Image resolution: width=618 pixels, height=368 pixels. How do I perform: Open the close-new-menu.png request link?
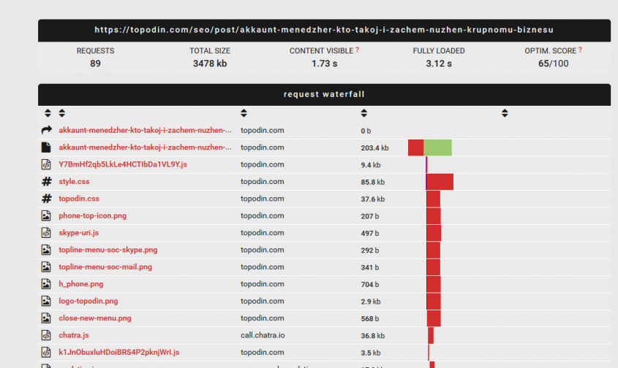pos(95,318)
